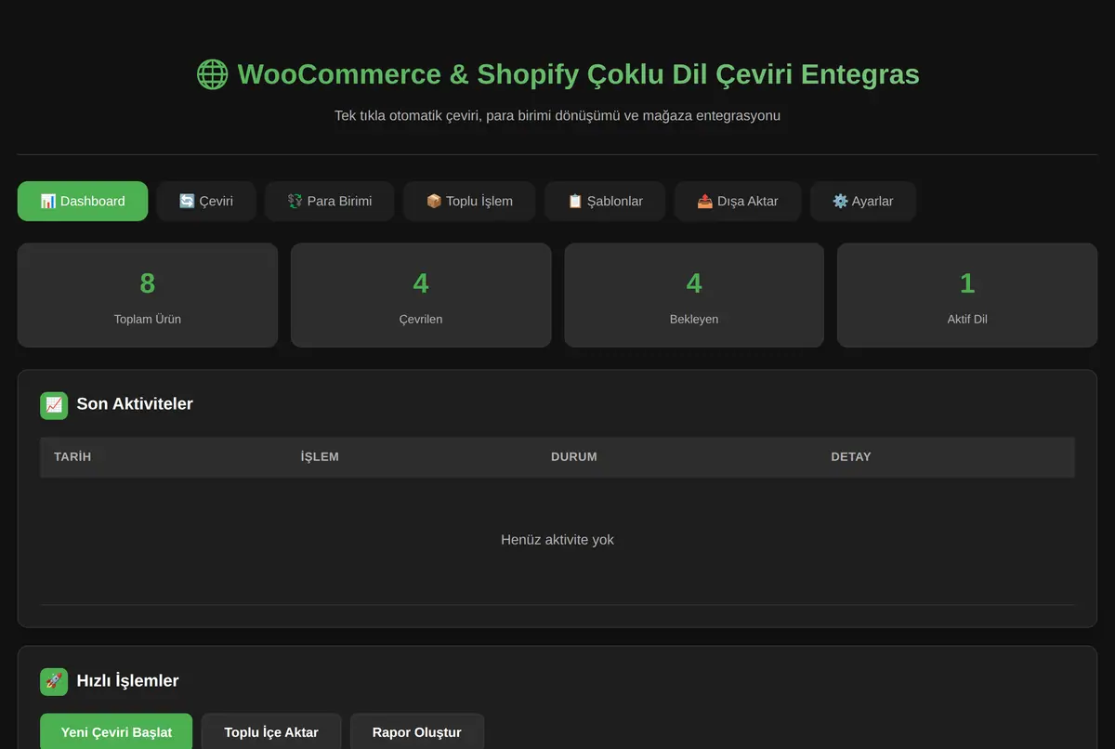Viewport: 1115px width, 749px height.
Task: Click the İŞLEM column header
Action: 320,457
